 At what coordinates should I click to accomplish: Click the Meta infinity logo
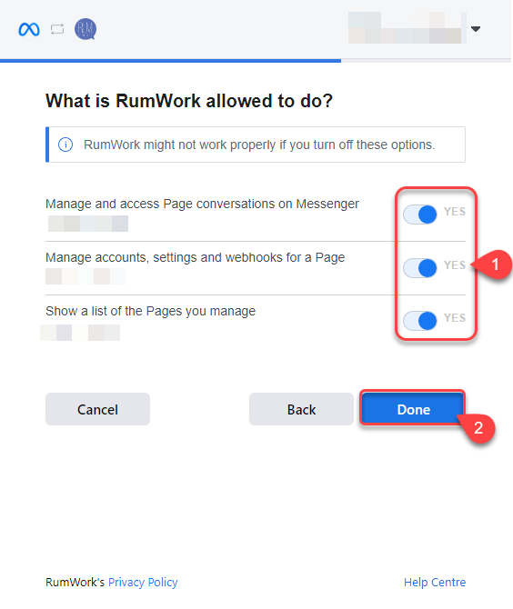29,29
